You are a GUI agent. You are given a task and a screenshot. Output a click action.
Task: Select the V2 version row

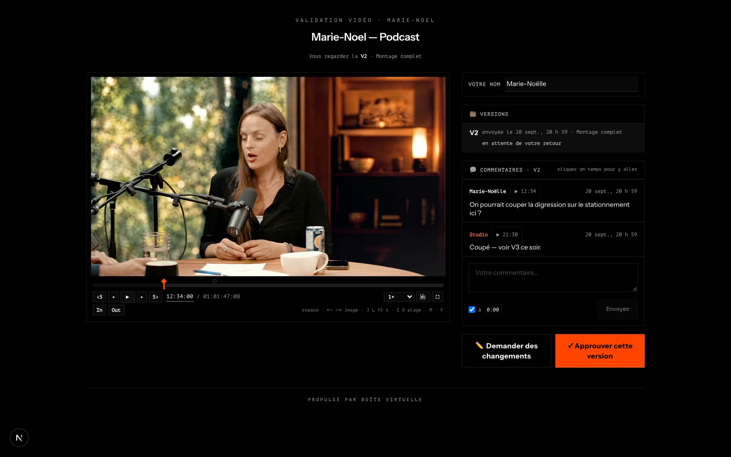point(553,138)
